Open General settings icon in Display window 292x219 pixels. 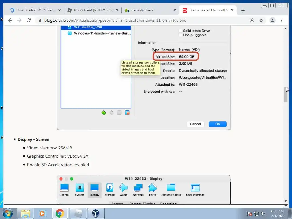pyautogui.click(x=64, y=190)
